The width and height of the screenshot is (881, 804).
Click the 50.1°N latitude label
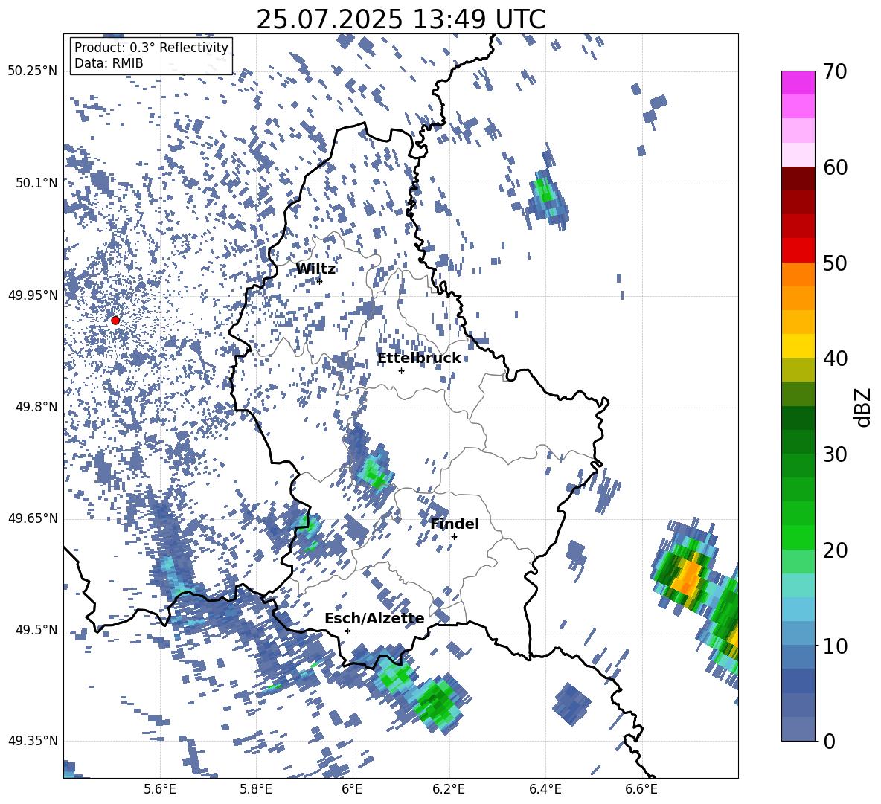tap(36, 183)
